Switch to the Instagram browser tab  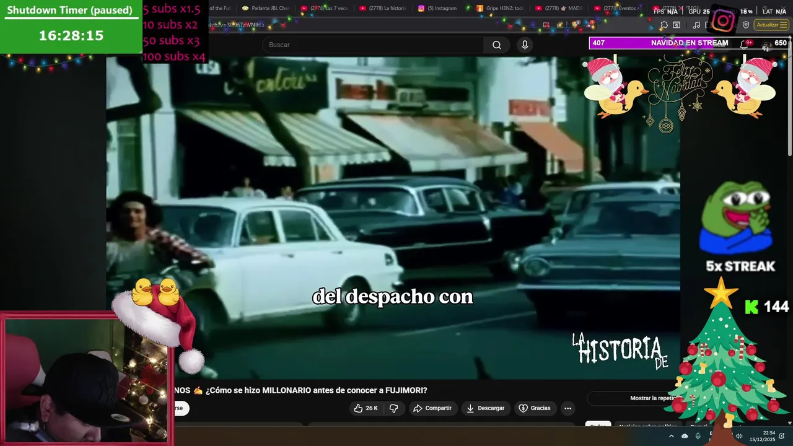coord(441,8)
